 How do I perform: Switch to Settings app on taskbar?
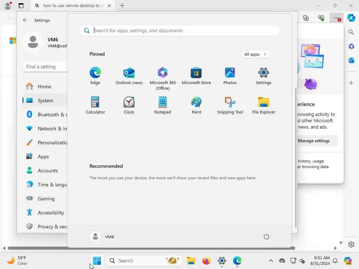[x=222, y=261]
